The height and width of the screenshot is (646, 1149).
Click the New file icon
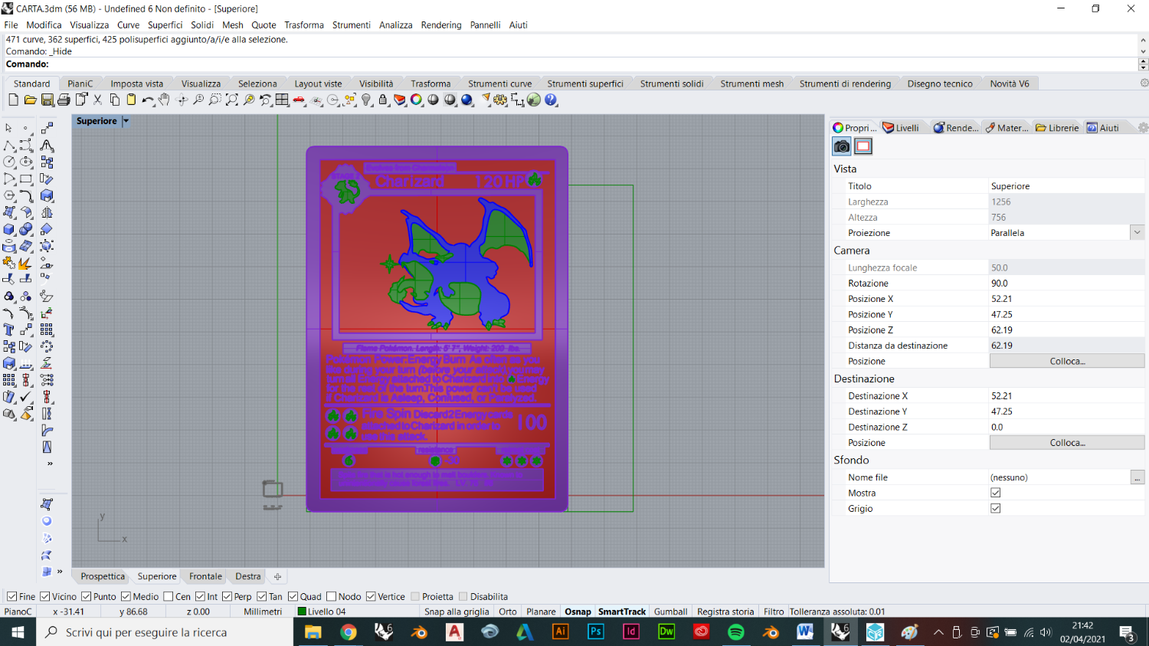point(13,100)
